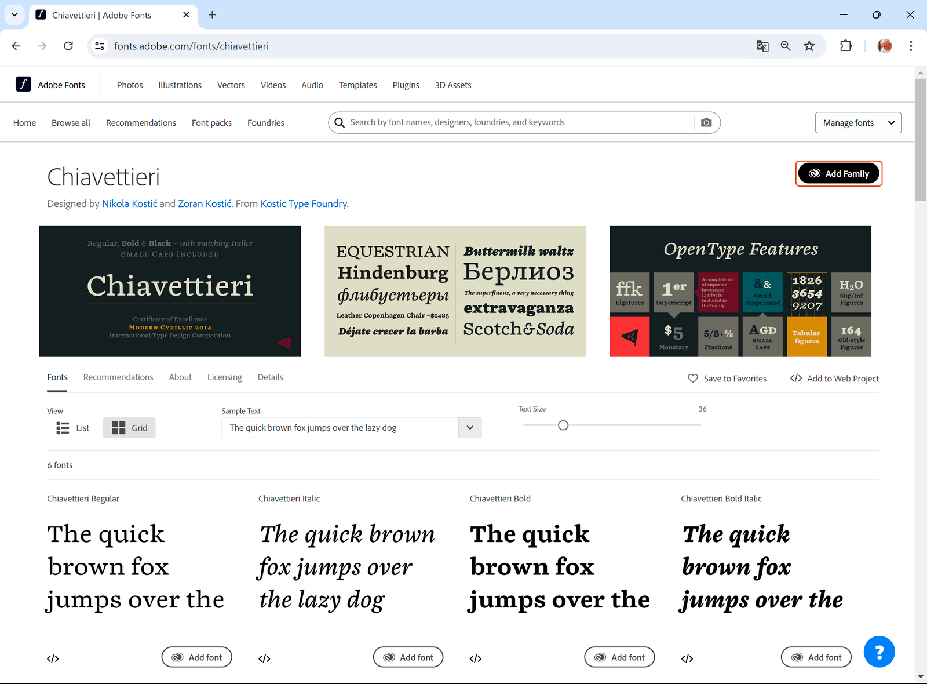This screenshot has width=927, height=684.
Task: Open designer Nikola Kostić link
Action: 130,203
